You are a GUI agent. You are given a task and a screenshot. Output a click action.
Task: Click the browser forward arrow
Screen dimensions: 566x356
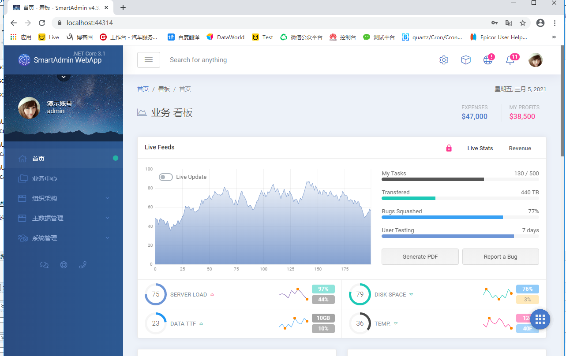tap(28, 23)
